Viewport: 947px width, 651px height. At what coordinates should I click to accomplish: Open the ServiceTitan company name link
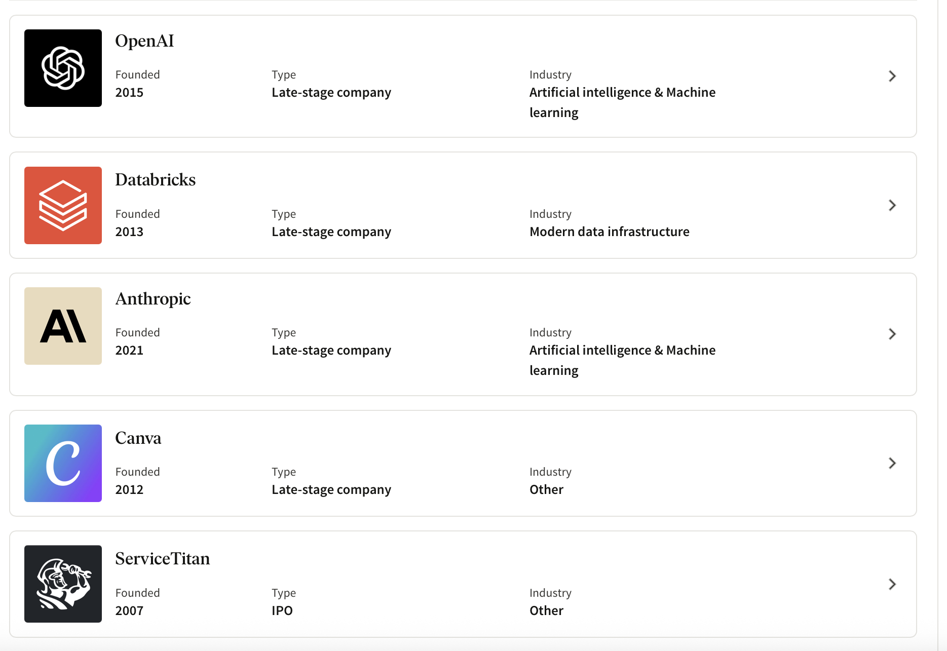162,559
